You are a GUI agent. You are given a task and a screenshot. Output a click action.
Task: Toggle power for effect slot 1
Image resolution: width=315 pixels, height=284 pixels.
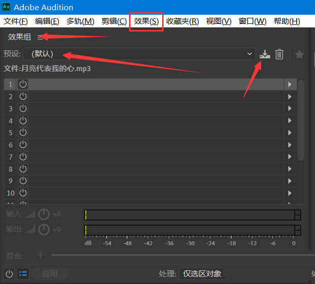(x=23, y=84)
